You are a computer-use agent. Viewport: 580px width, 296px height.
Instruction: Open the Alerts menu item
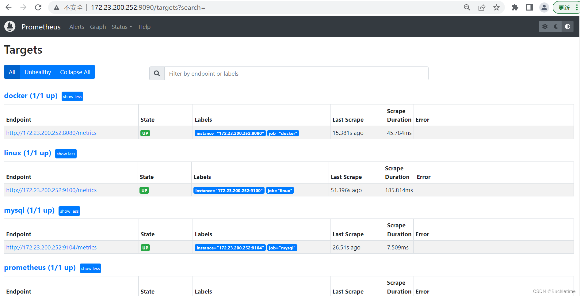click(x=77, y=27)
